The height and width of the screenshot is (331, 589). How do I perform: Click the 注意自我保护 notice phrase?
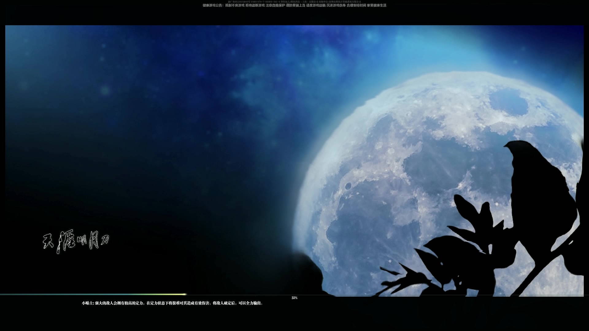tap(275, 6)
